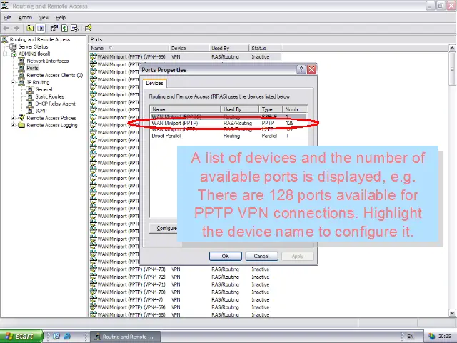457x343 pixels.
Task: Toggle the Show/Hide Console Tree icon
Action: pyautogui.click(x=41, y=29)
